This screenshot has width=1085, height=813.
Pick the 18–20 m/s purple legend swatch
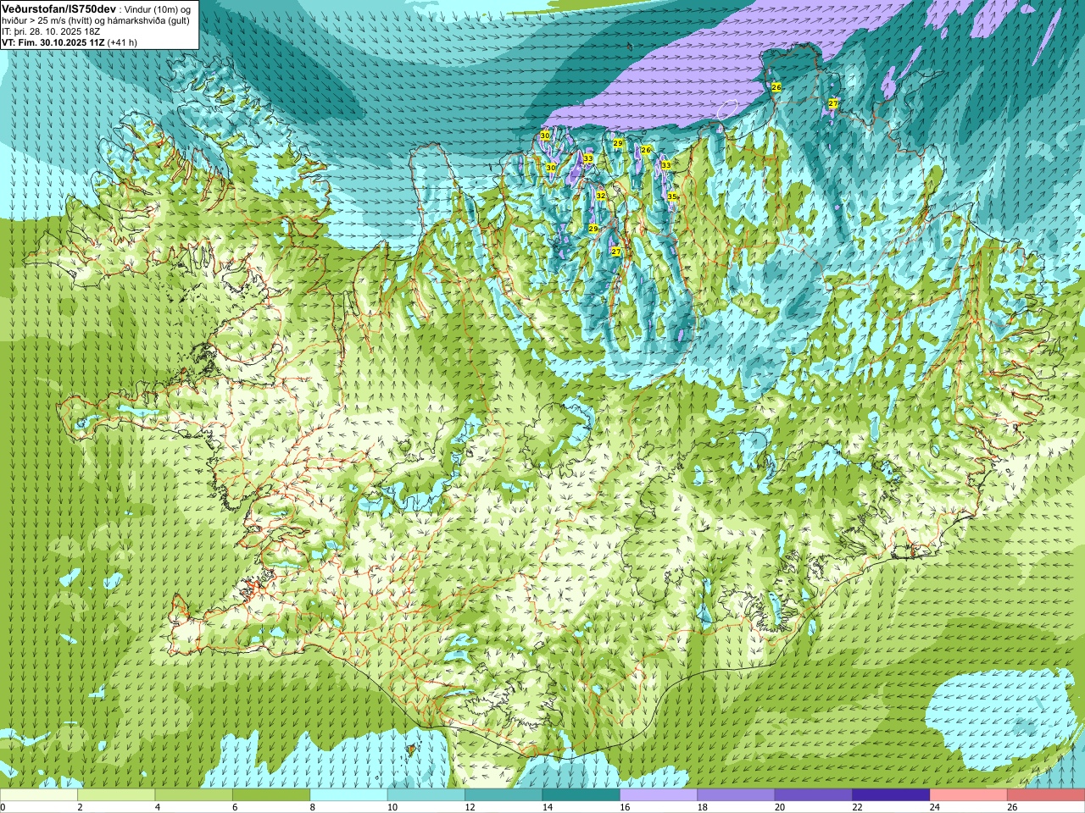click(737, 795)
